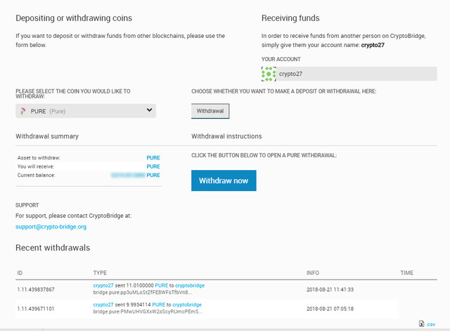Click memo bridge.pure:pp3uMLoStZfFE8WFsTfbVn8...
450x331 pixels.
point(143,292)
